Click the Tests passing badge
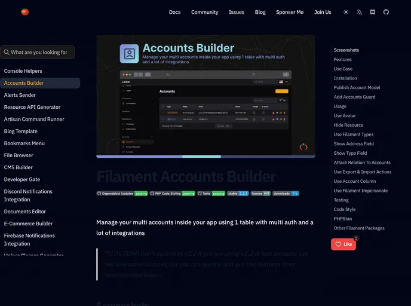The image size is (411, 306). pyautogui.click(x=211, y=194)
